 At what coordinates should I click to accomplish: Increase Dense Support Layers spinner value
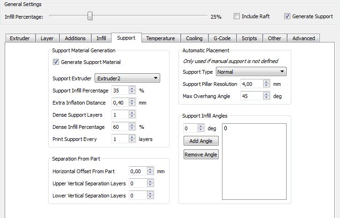point(132,113)
